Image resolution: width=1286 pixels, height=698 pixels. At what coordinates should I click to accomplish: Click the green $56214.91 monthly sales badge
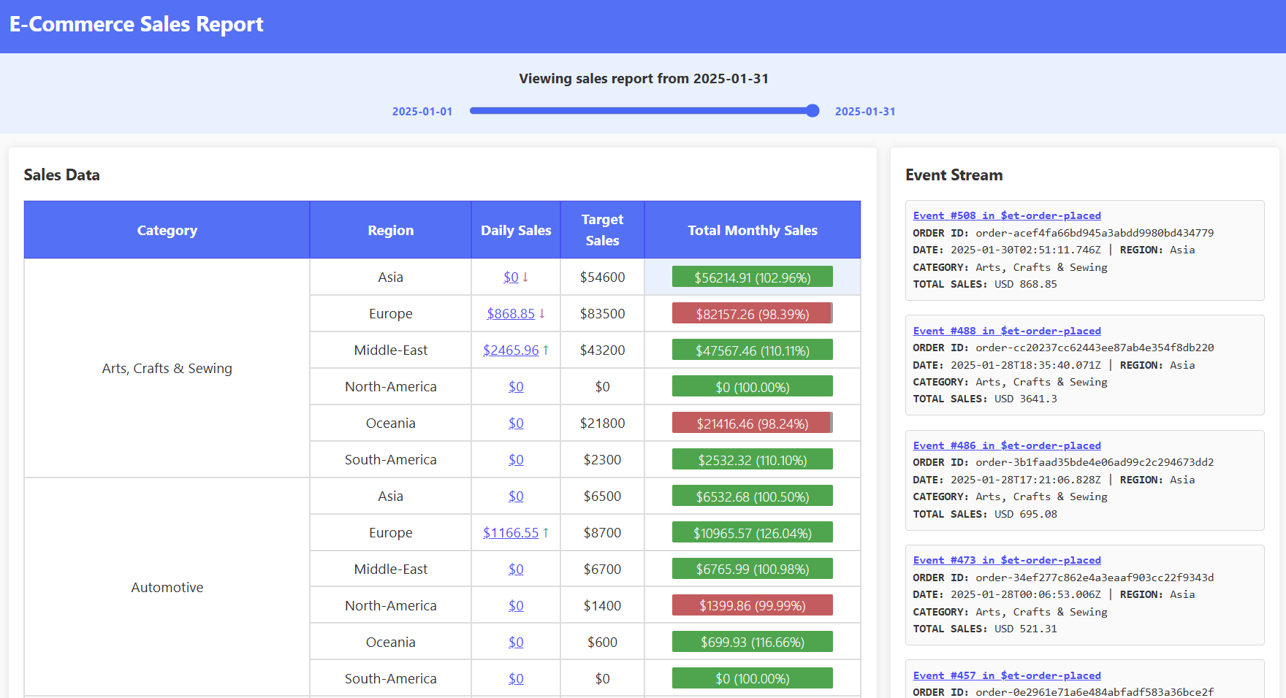click(x=752, y=277)
